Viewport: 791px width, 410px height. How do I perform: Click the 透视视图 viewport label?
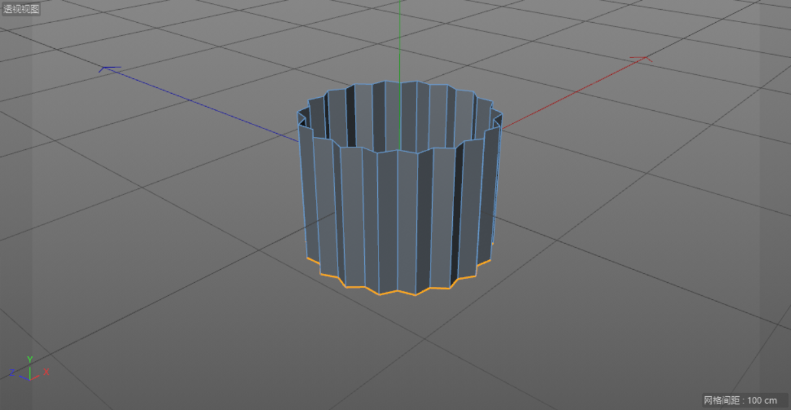pos(22,9)
